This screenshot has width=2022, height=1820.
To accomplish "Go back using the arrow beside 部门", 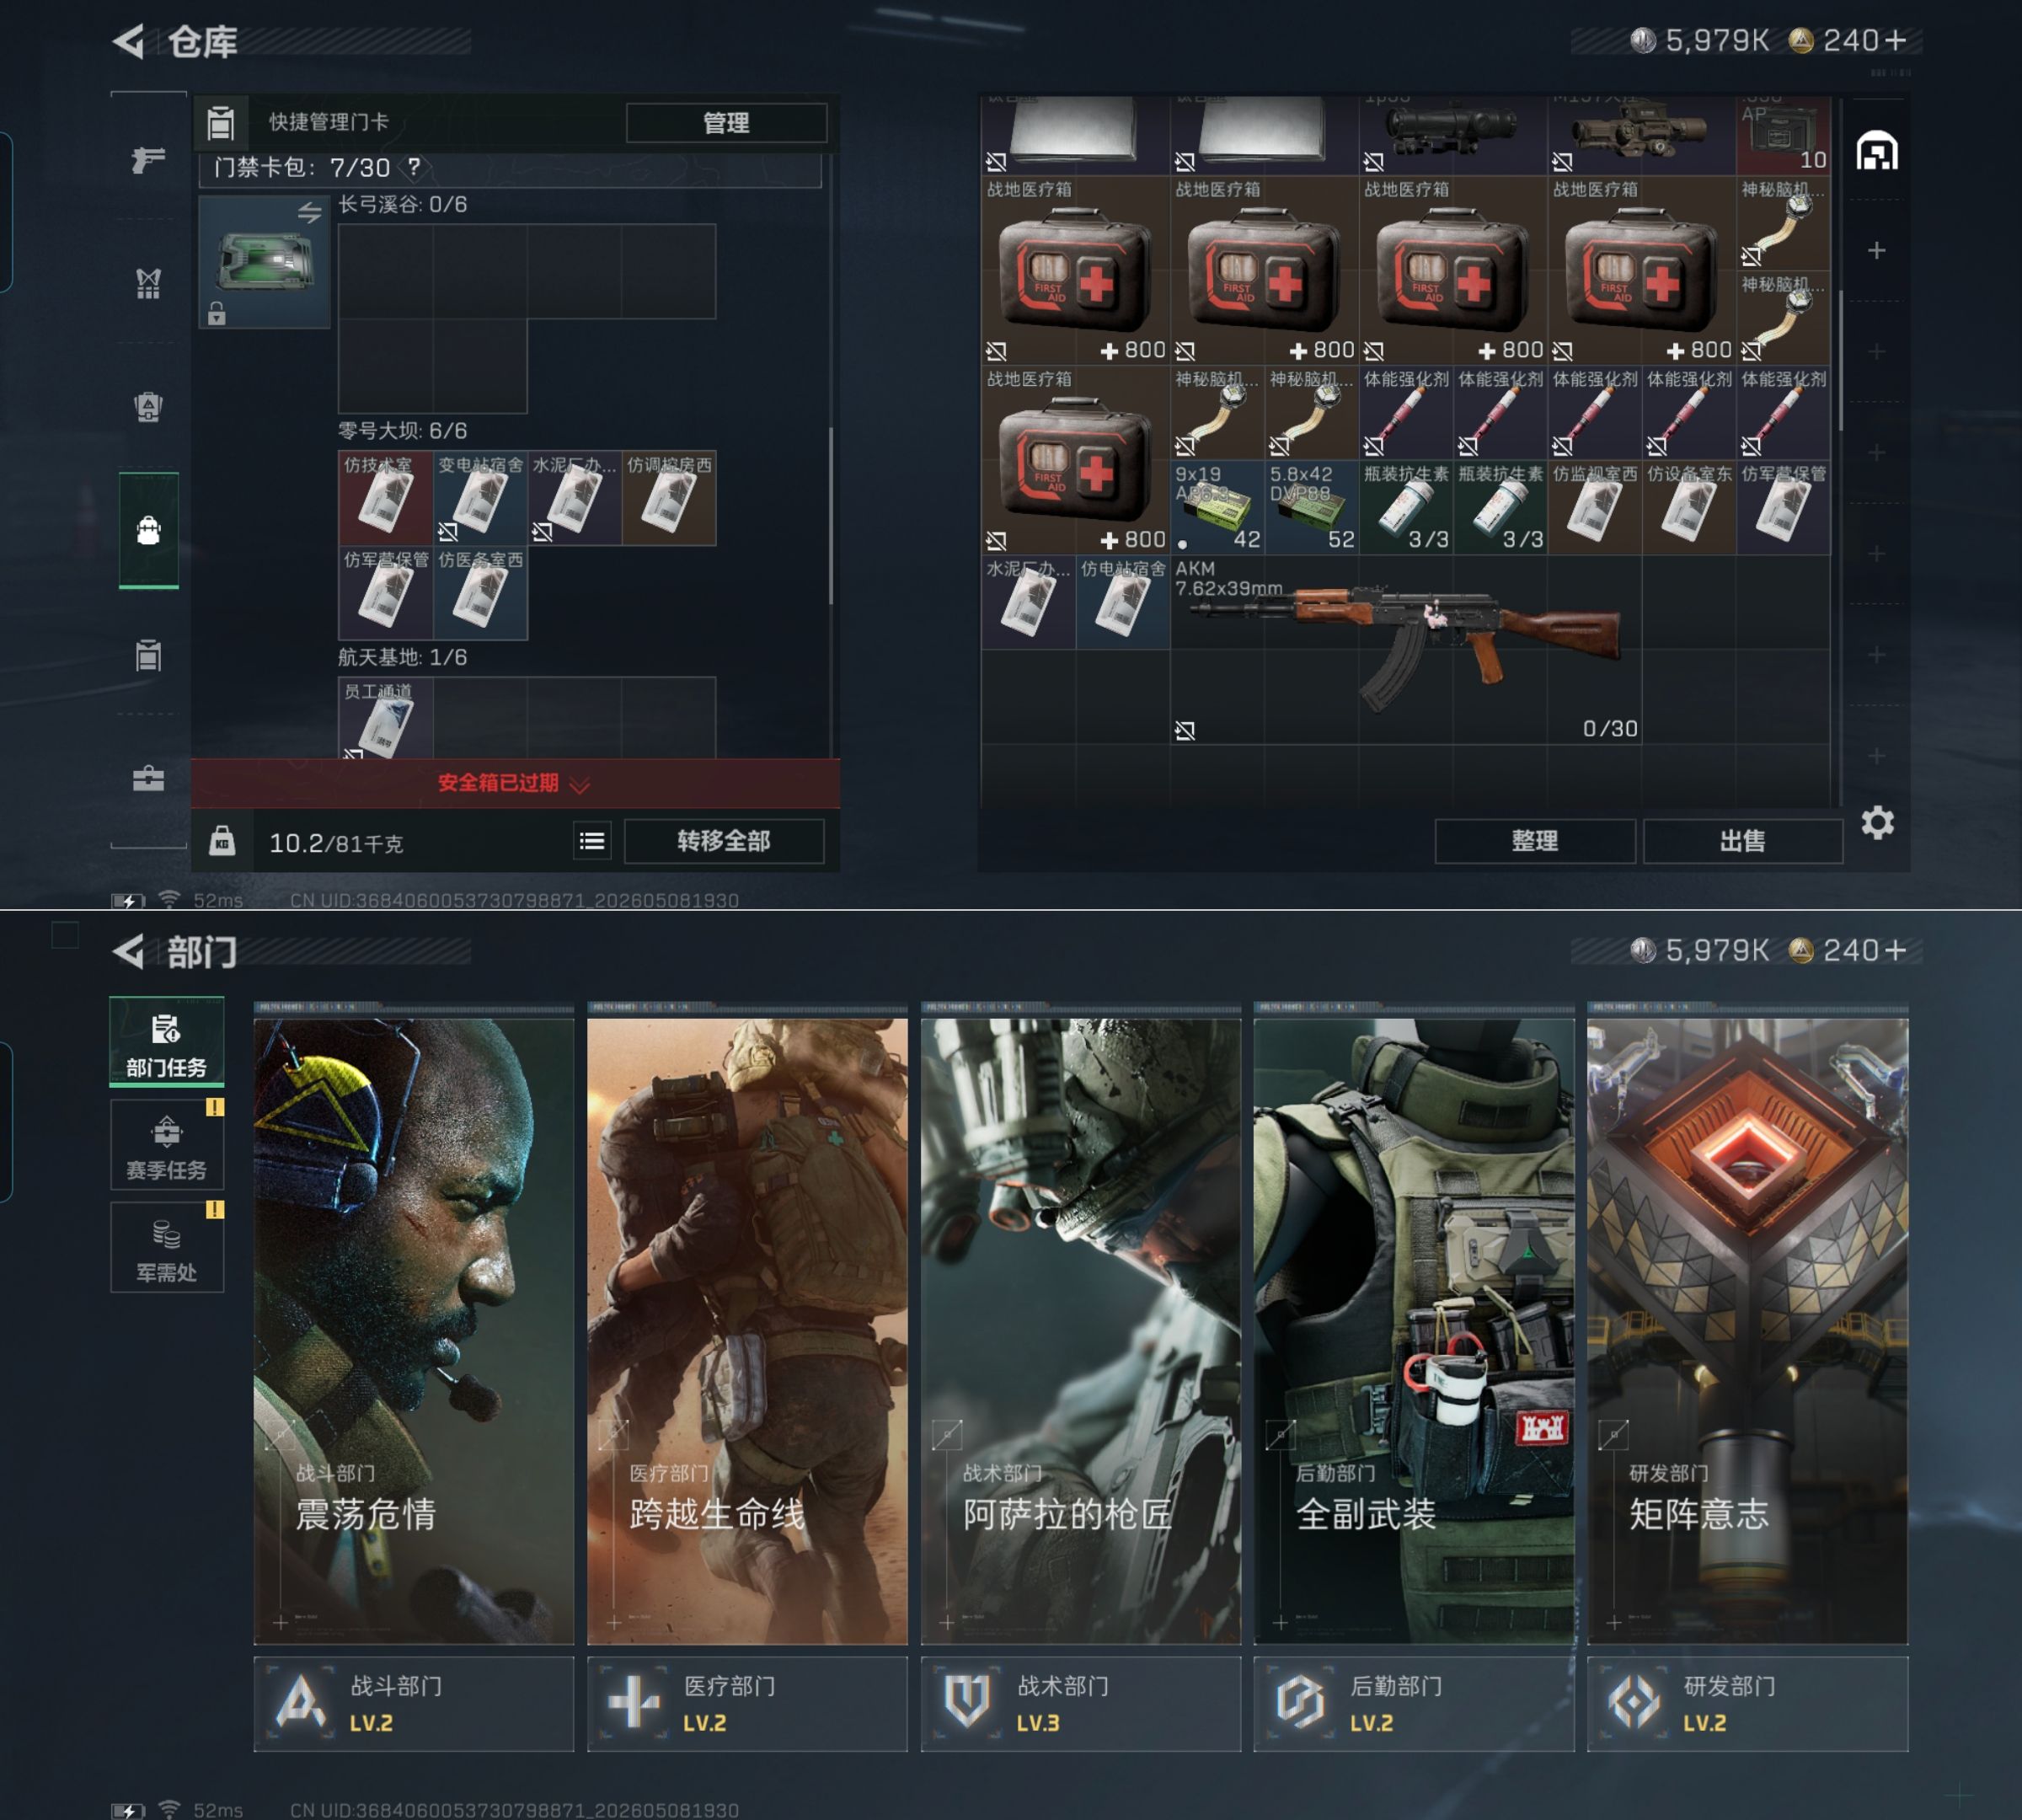I will 129,951.
